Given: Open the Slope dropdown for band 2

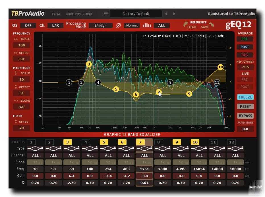Looking at the screenshot, I should pos(53,162).
